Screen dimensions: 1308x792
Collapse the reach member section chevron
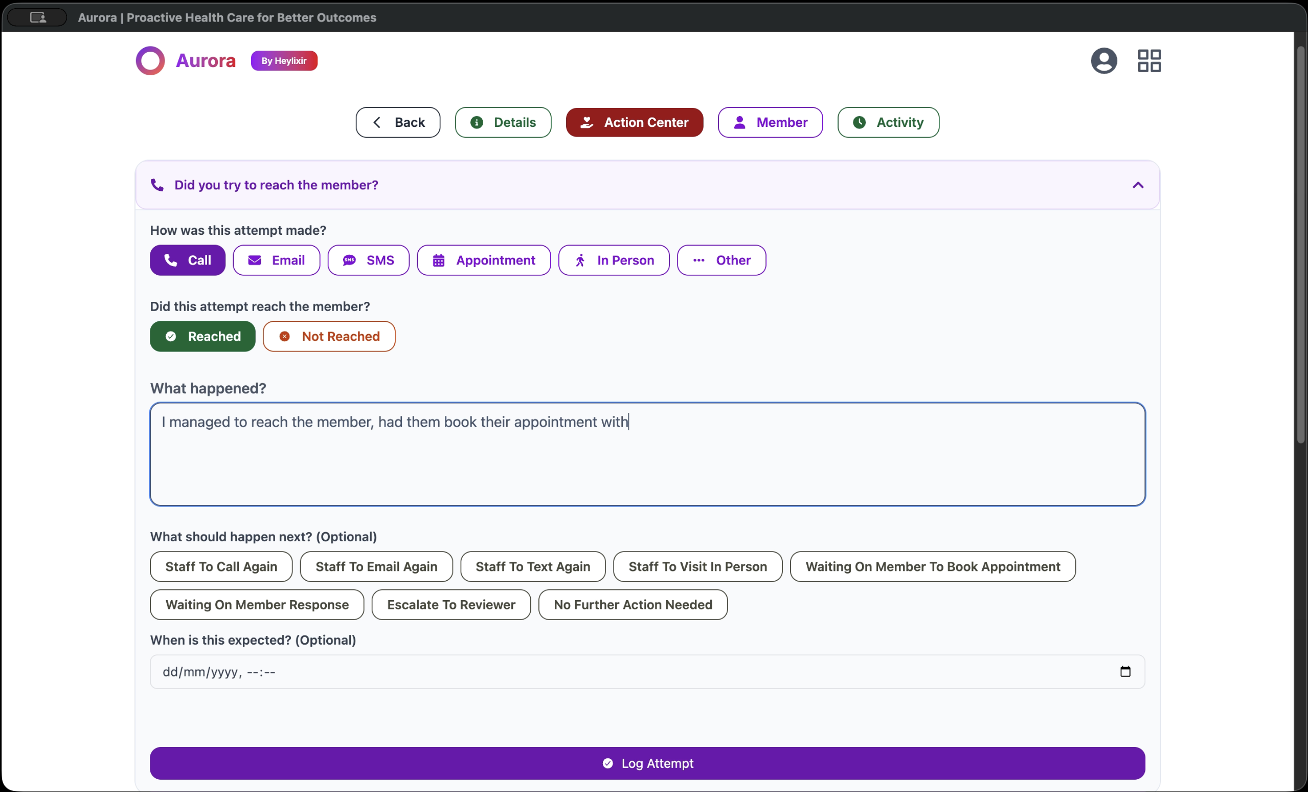click(x=1138, y=185)
